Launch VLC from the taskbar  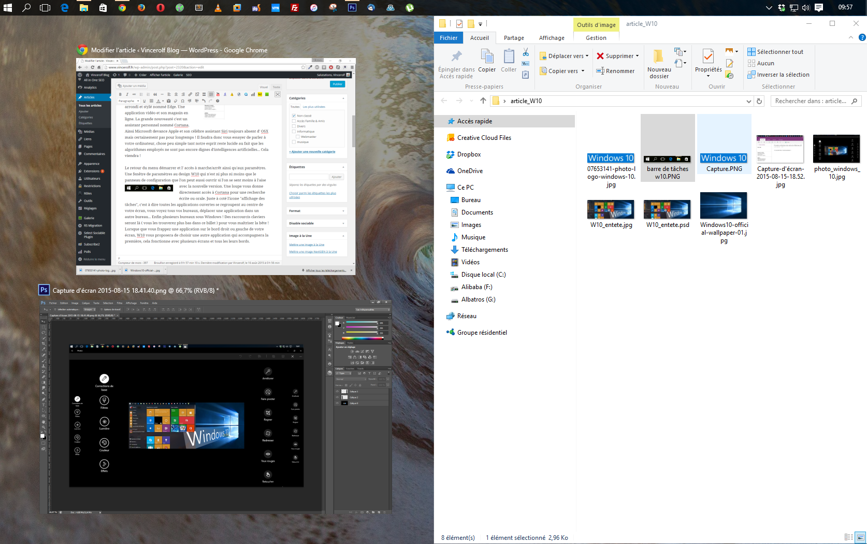coord(218,8)
